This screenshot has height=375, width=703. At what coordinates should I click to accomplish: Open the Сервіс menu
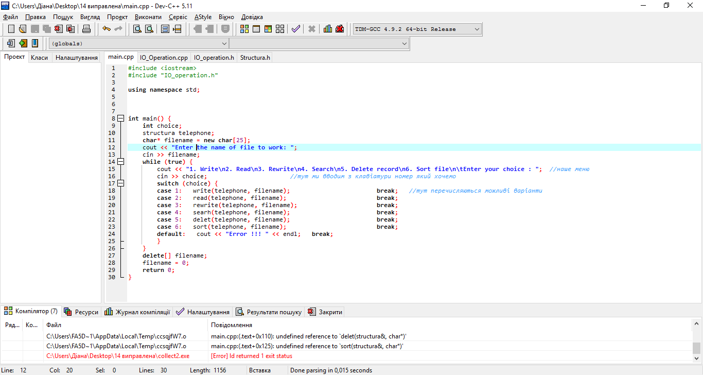coord(178,17)
